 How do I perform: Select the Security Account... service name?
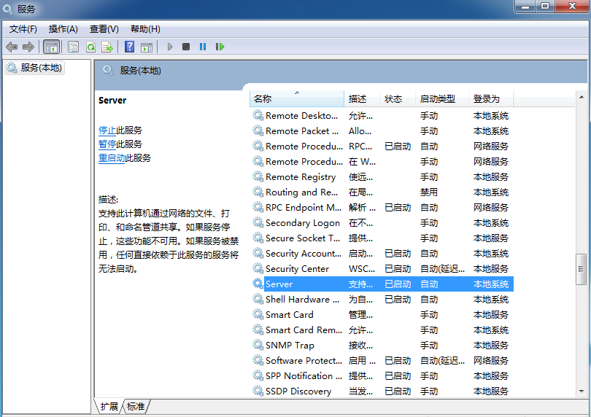[304, 253]
